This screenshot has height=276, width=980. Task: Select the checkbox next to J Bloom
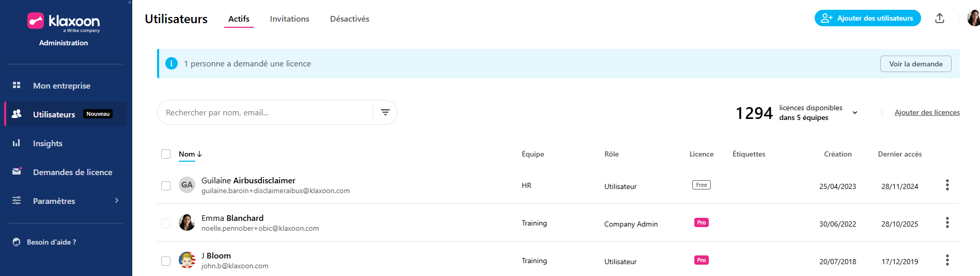[166, 261]
